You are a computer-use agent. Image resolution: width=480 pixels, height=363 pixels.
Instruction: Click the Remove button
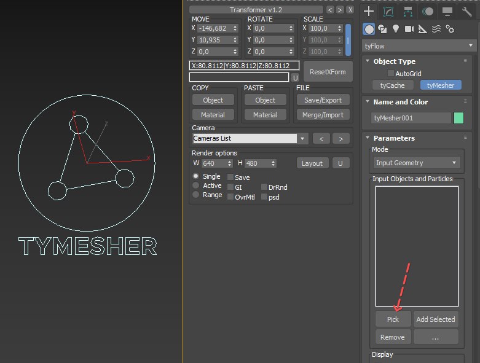(x=393, y=337)
